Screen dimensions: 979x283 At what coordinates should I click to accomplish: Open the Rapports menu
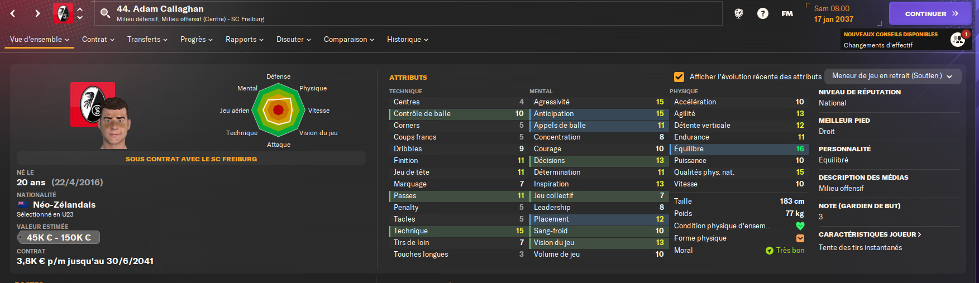(x=244, y=40)
